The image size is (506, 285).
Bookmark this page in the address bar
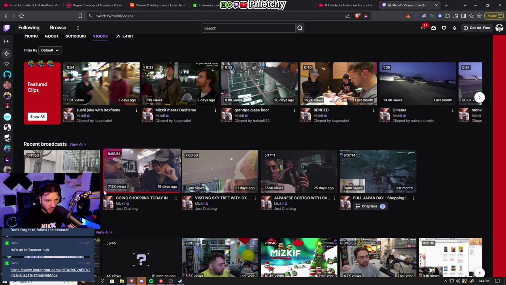pyautogui.click(x=80, y=16)
